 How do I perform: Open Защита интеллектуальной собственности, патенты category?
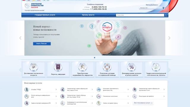[x=156, y=69]
